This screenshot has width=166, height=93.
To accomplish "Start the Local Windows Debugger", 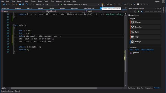I will pyautogui.click(x=70, y=4).
